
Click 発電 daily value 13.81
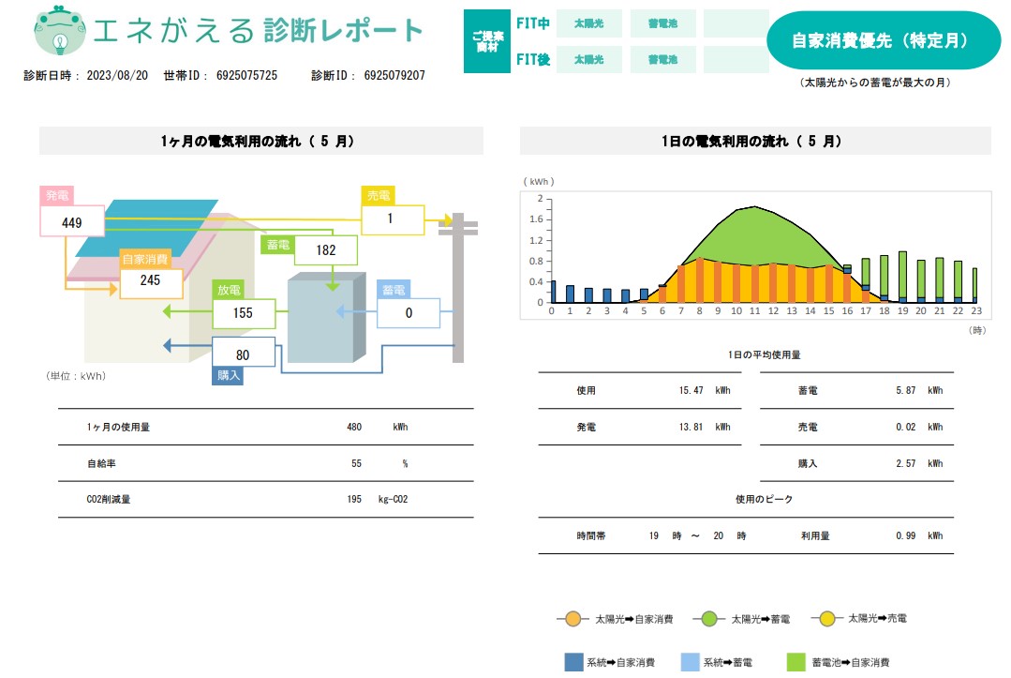(x=691, y=427)
